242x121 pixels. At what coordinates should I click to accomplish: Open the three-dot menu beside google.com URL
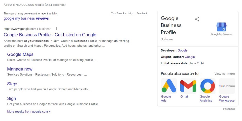[x=57, y=29]
